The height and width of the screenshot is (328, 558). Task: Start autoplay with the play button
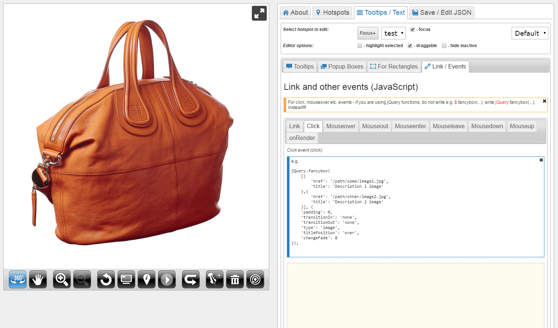[x=167, y=279]
